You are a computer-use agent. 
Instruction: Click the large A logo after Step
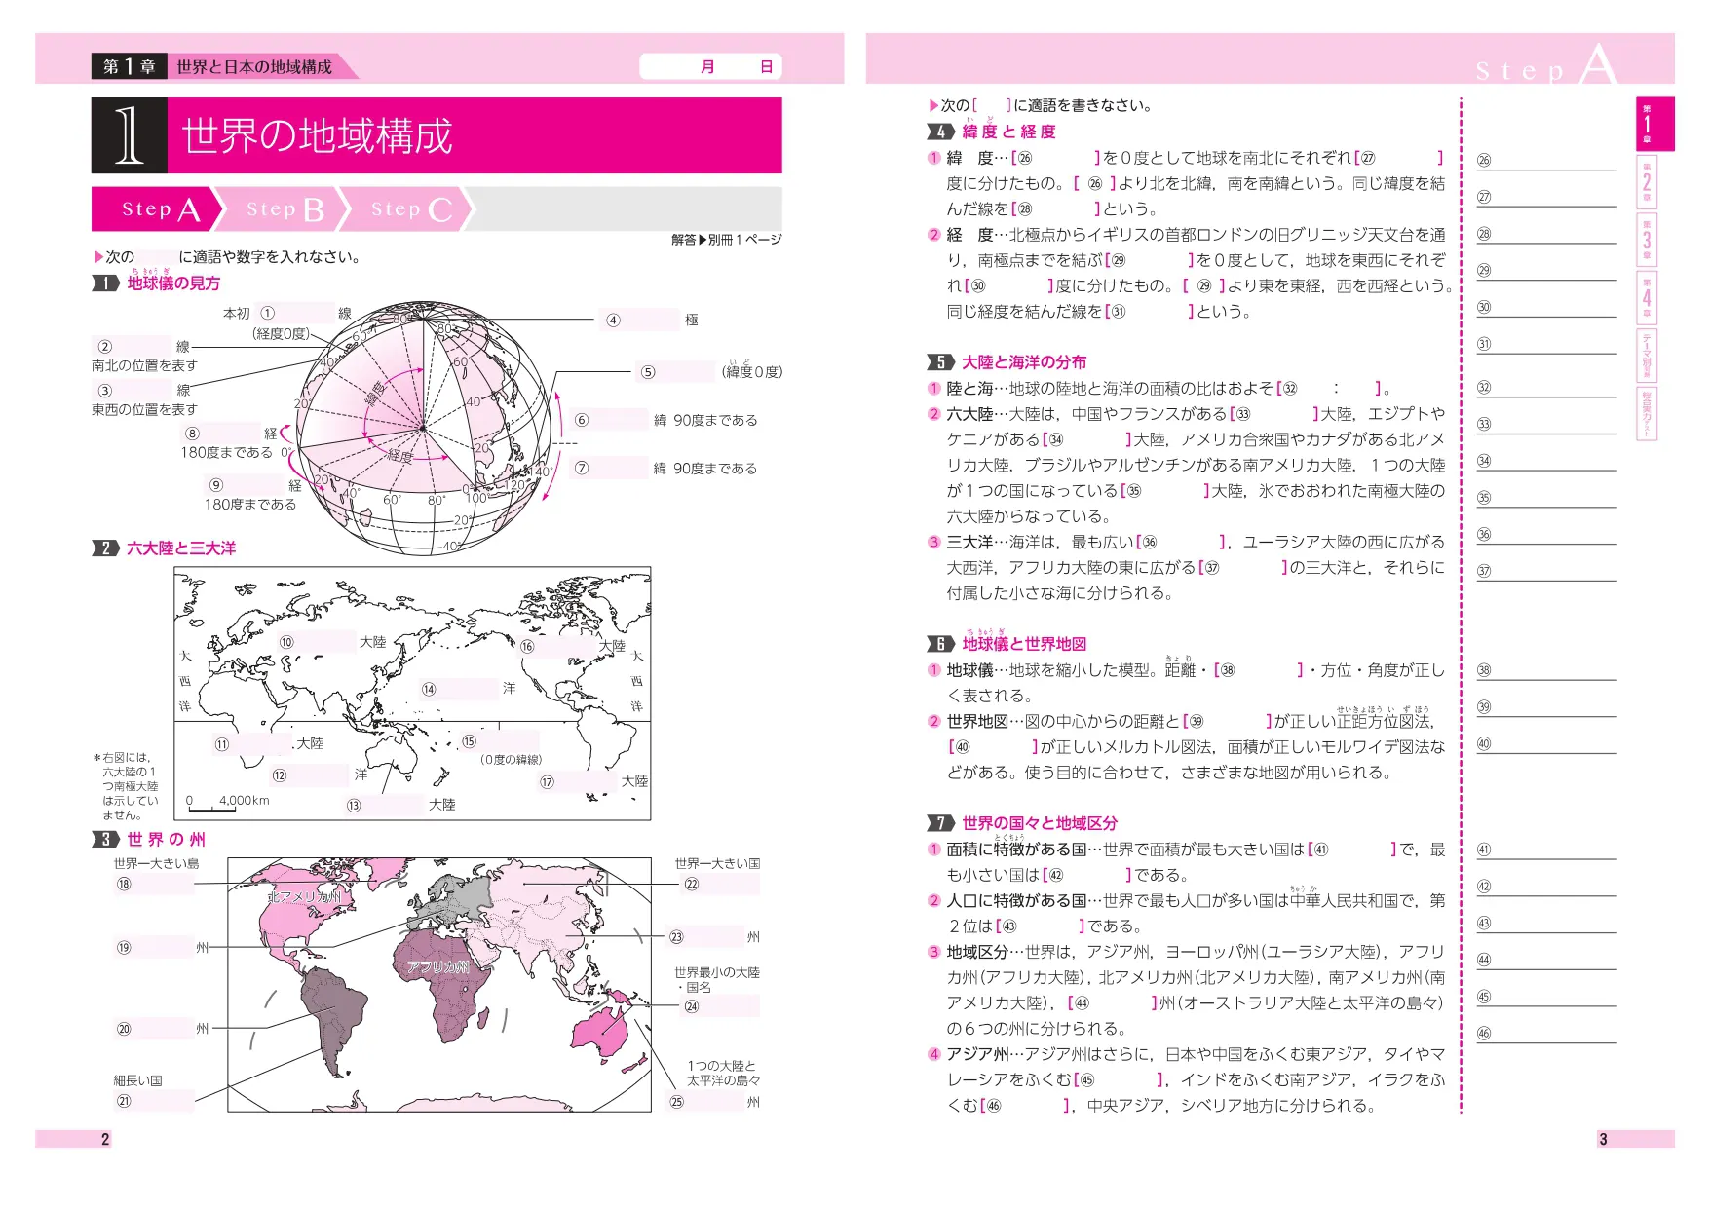(1599, 65)
